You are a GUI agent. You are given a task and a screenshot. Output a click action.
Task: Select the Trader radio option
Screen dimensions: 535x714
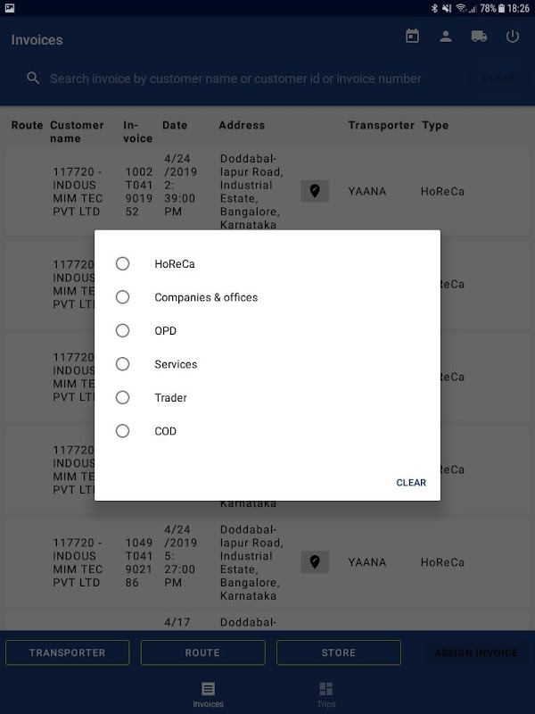(123, 397)
